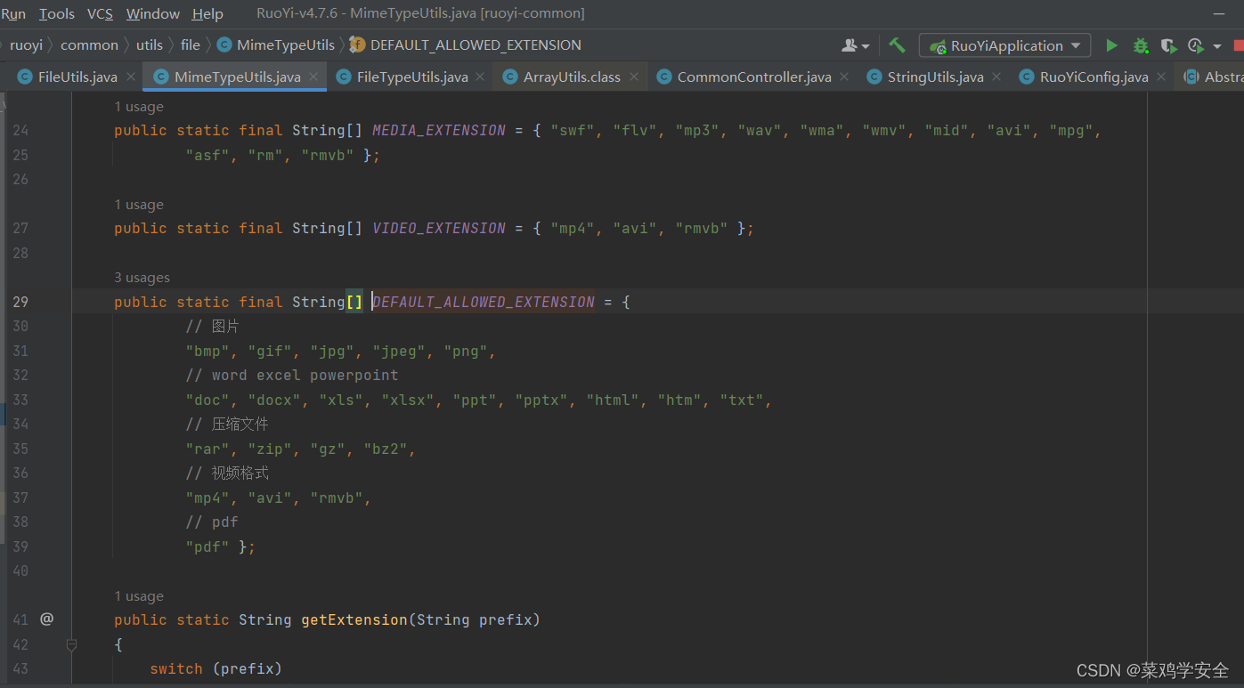Click the "rmvb" string on line 25
Image resolution: width=1244 pixels, height=688 pixels.
pos(328,155)
